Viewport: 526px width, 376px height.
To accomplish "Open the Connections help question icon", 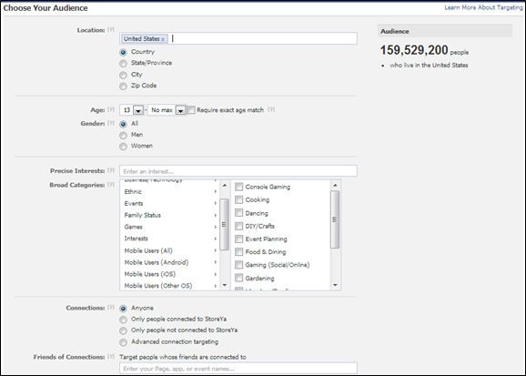I will [111, 308].
